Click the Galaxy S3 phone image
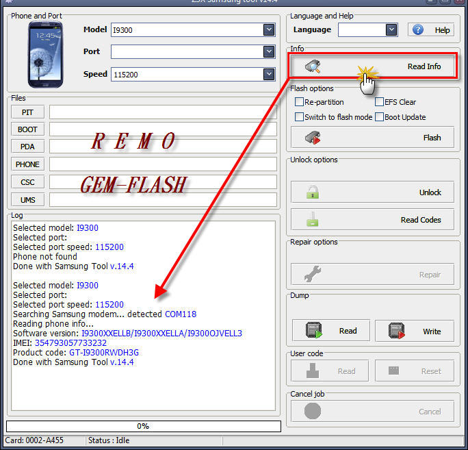The width and height of the screenshot is (468, 450). (x=45, y=54)
